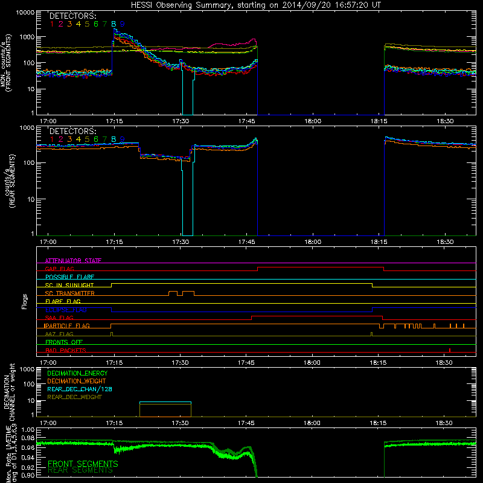
Task: Click the HESSI Observing Summary title text
Action: pos(255,5)
